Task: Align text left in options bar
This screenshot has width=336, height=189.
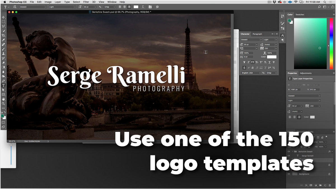Action: click(120, 7)
